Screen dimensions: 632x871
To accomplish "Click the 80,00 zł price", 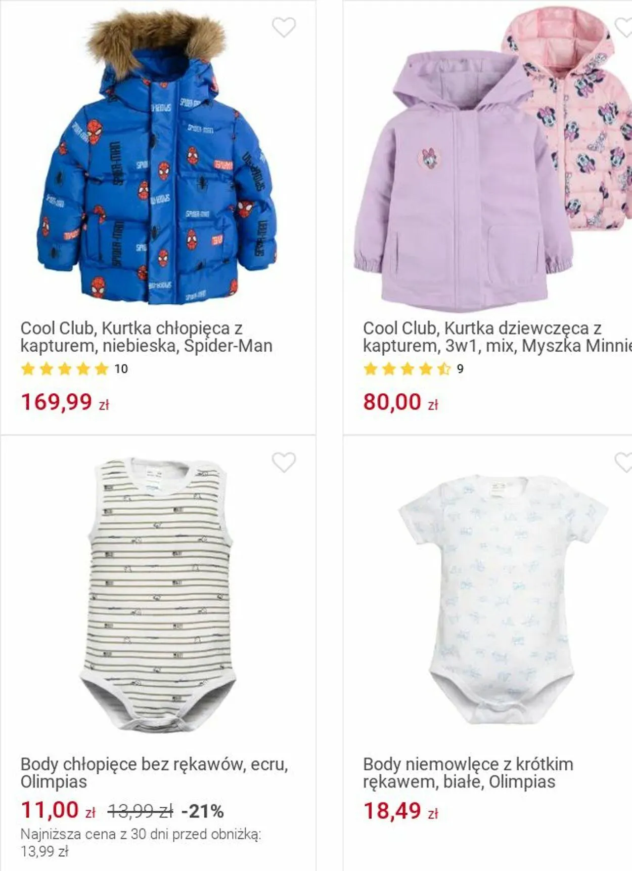I will pos(400,402).
